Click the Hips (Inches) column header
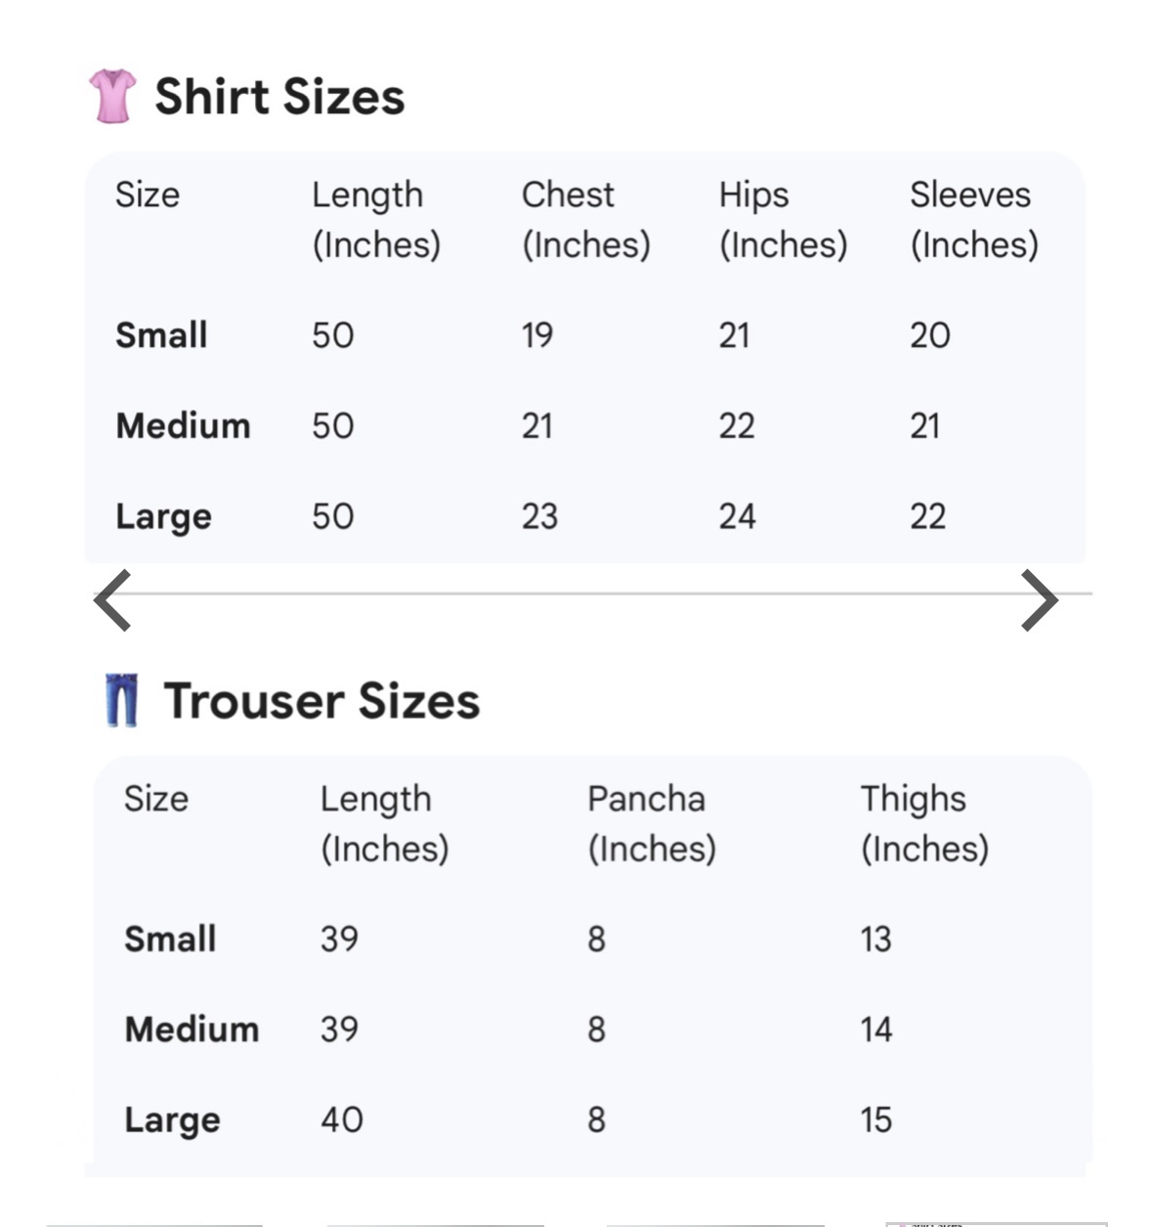The height and width of the screenshot is (1227, 1152). click(x=783, y=219)
